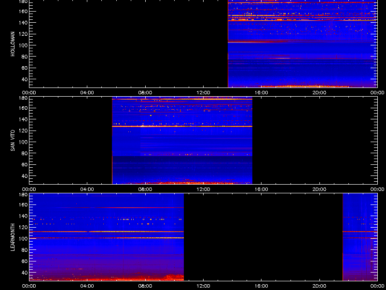This screenshot has height=290, width=386.
Task: Choose the 12:00 time label under San Vito plot
Action: pyautogui.click(x=203, y=189)
